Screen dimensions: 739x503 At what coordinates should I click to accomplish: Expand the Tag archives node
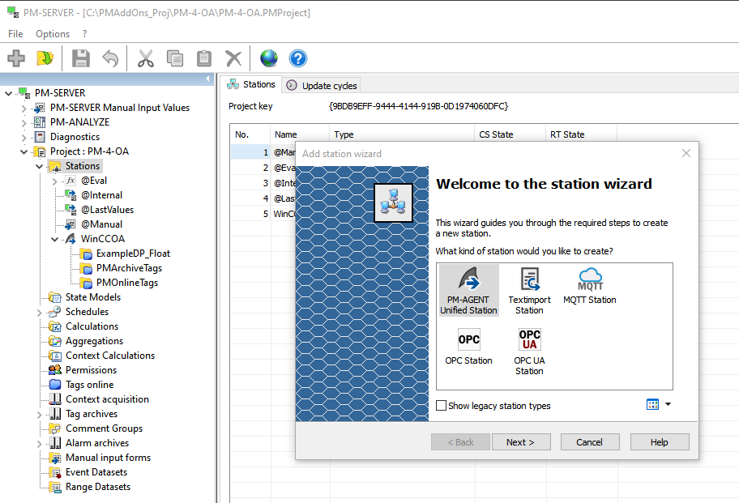pos(40,415)
